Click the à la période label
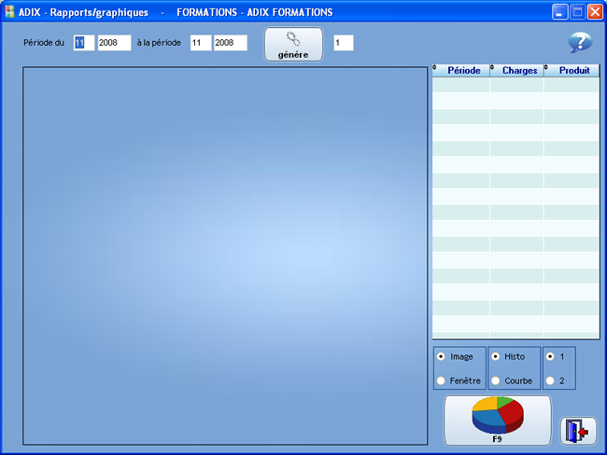 point(159,43)
